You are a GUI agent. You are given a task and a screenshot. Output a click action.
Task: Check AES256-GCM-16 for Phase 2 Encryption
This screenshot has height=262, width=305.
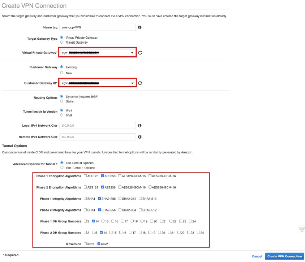tap(150, 188)
